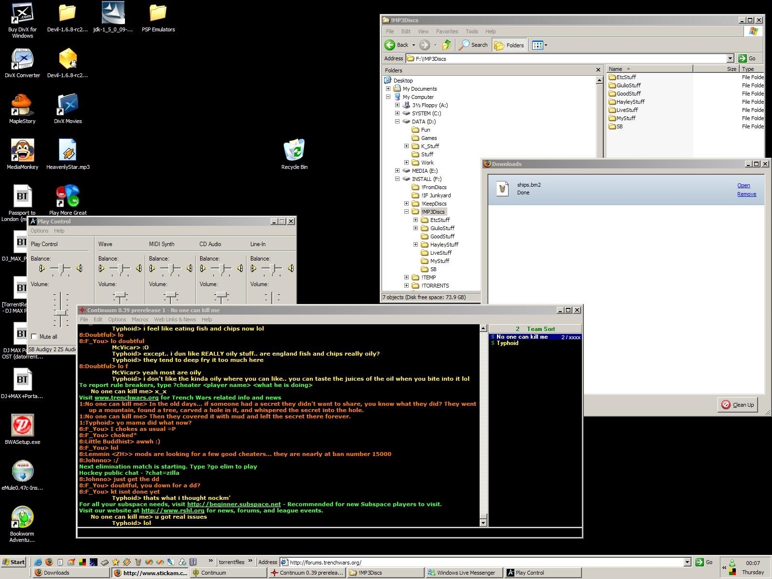
Task: Go up one folder level in Explorer
Action: pos(447,45)
